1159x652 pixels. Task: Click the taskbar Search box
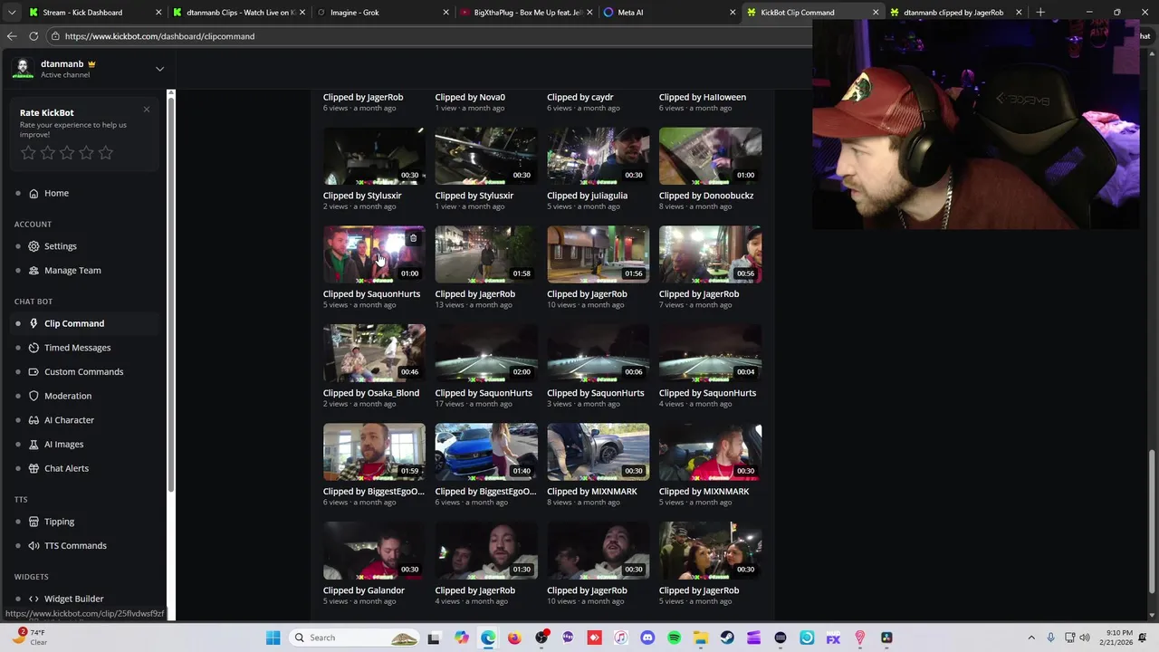[355, 638]
